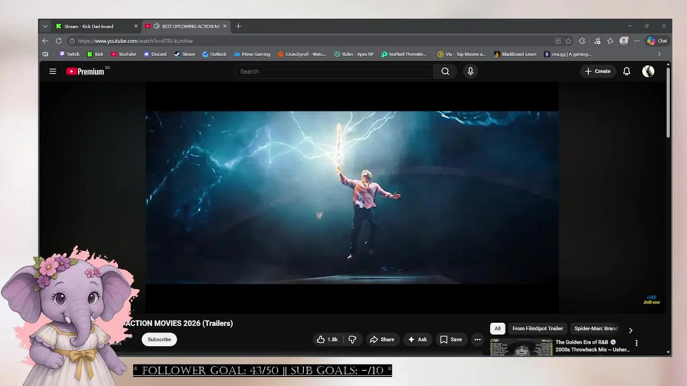687x386 pixels.
Task: Open the YouTube guide hamburger menu
Action: [53, 71]
